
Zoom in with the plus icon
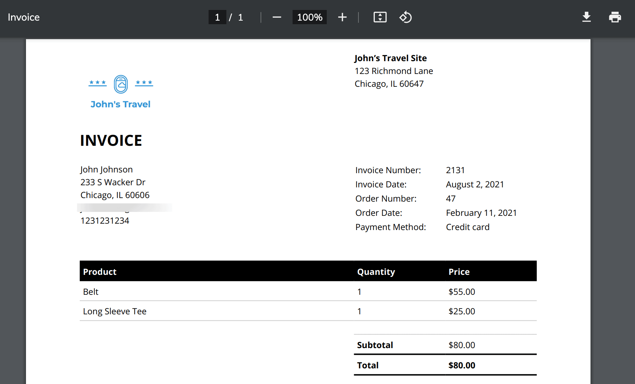pos(342,17)
